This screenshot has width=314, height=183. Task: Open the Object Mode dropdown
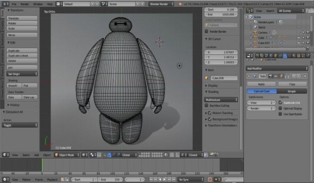click(67, 155)
